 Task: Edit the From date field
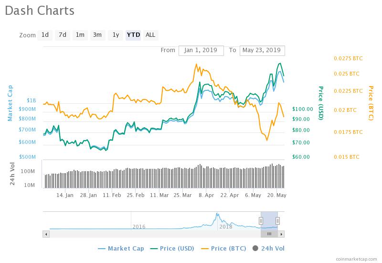click(x=201, y=51)
